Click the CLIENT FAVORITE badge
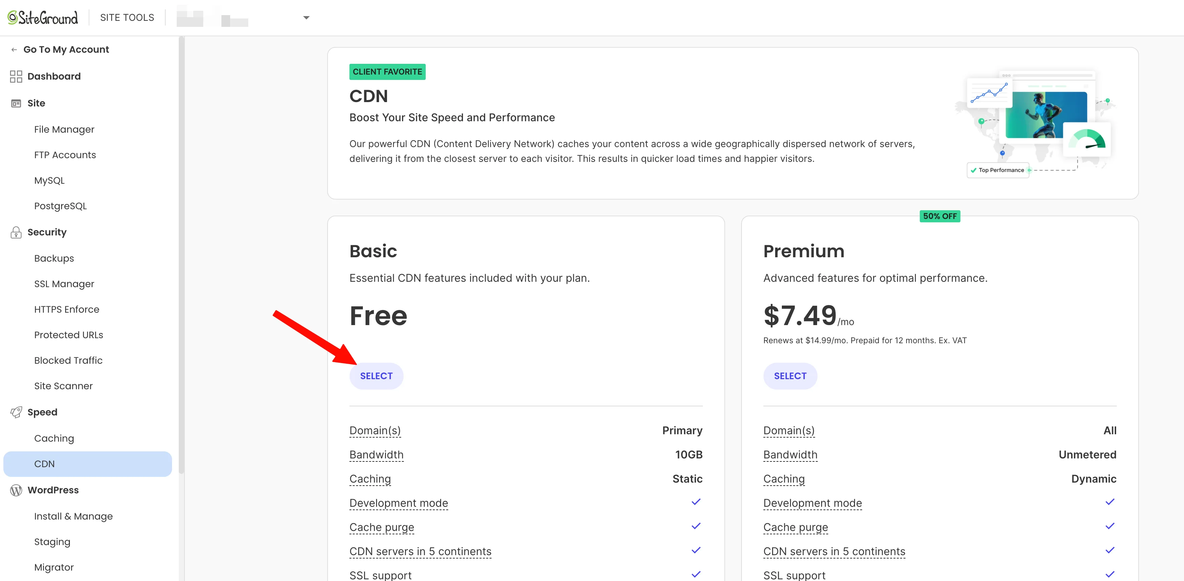This screenshot has width=1184, height=581. click(387, 72)
